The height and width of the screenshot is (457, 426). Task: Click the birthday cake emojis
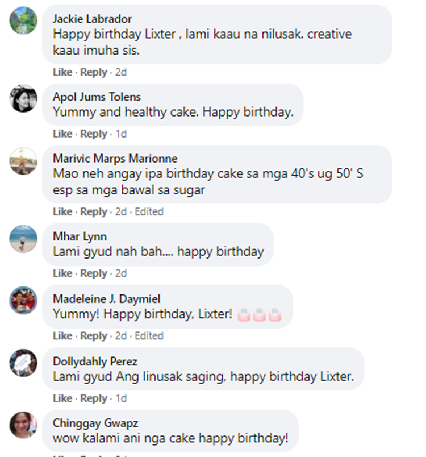click(x=260, y=314)
